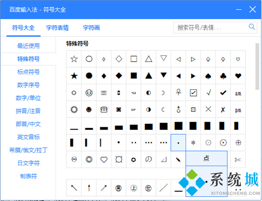Image resolution: width=262 pixels, height=201 pixels.
Task: Insert the solid left-pointing triangle
Action: (x=179, y=76)
